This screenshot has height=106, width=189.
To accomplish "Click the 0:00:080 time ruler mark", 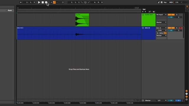I will (83, 103).
